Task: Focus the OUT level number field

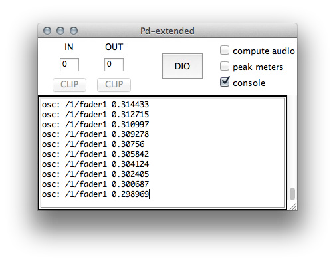Action: click(x=114, y=65)
